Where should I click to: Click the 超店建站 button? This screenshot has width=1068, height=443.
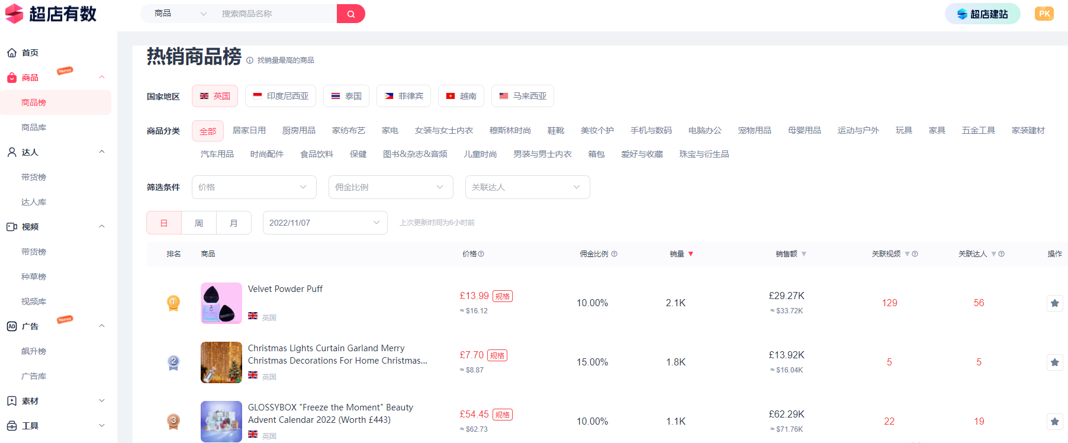click(x=983, y=14)
